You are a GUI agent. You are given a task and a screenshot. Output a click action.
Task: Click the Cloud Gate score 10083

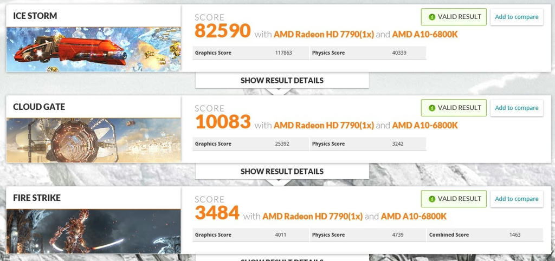point(223,122)
